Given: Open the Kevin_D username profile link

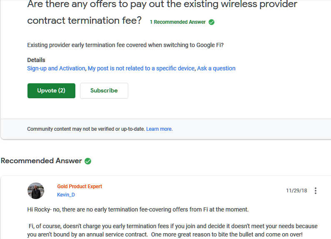Looking at the screenshot, I should [x=66, y=195].
